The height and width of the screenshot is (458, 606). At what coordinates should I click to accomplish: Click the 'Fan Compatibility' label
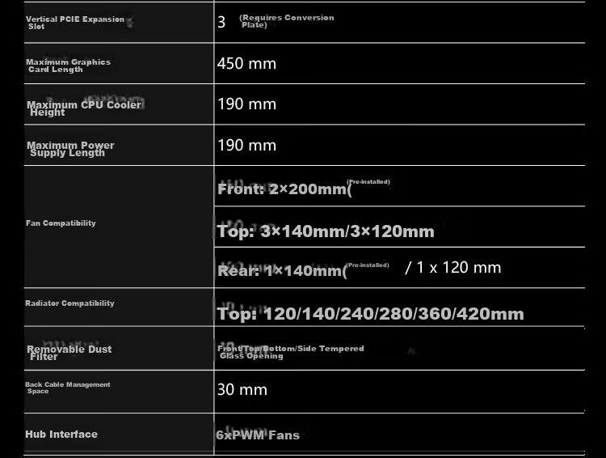[61, 223]
